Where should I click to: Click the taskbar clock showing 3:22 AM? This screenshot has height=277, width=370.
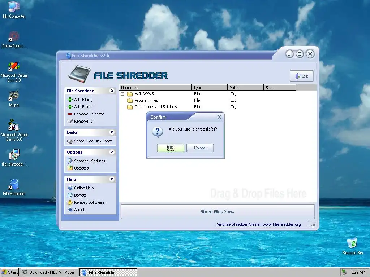pos(358,272)
